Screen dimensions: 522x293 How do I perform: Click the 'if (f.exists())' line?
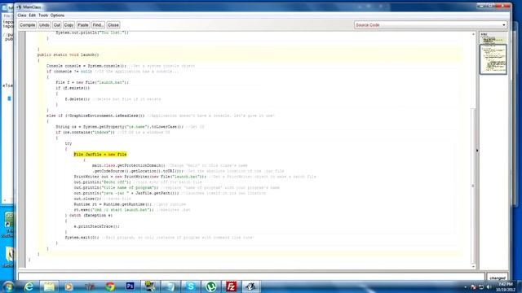(x=73, y=88)
